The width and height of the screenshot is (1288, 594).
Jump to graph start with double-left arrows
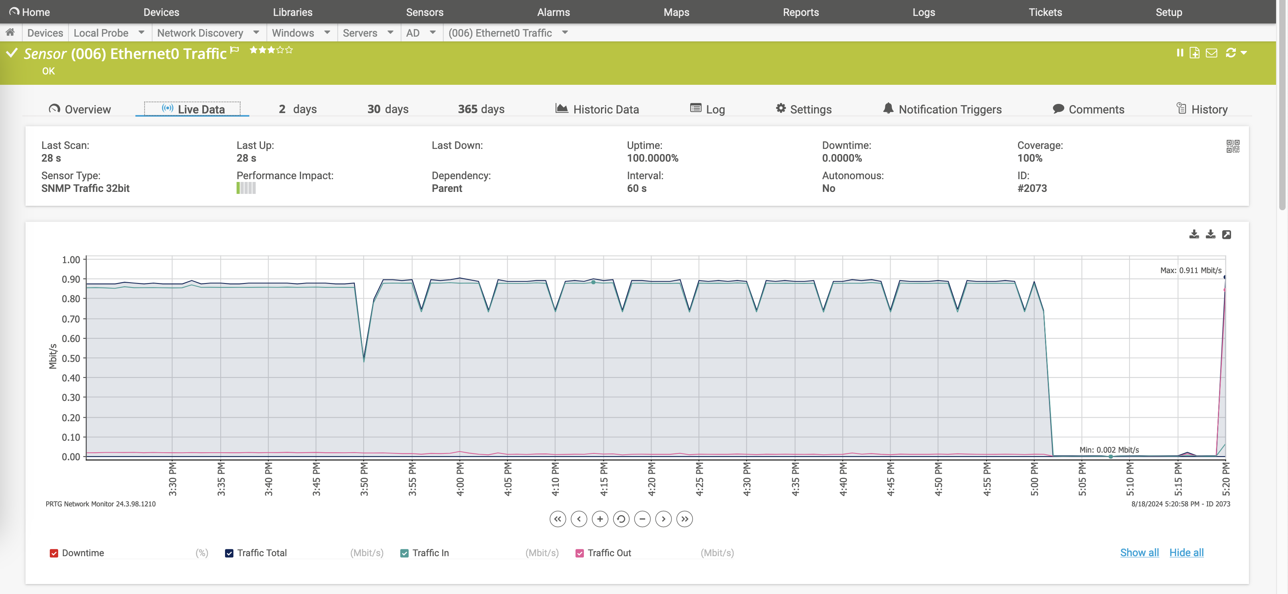tap(558, 519)
